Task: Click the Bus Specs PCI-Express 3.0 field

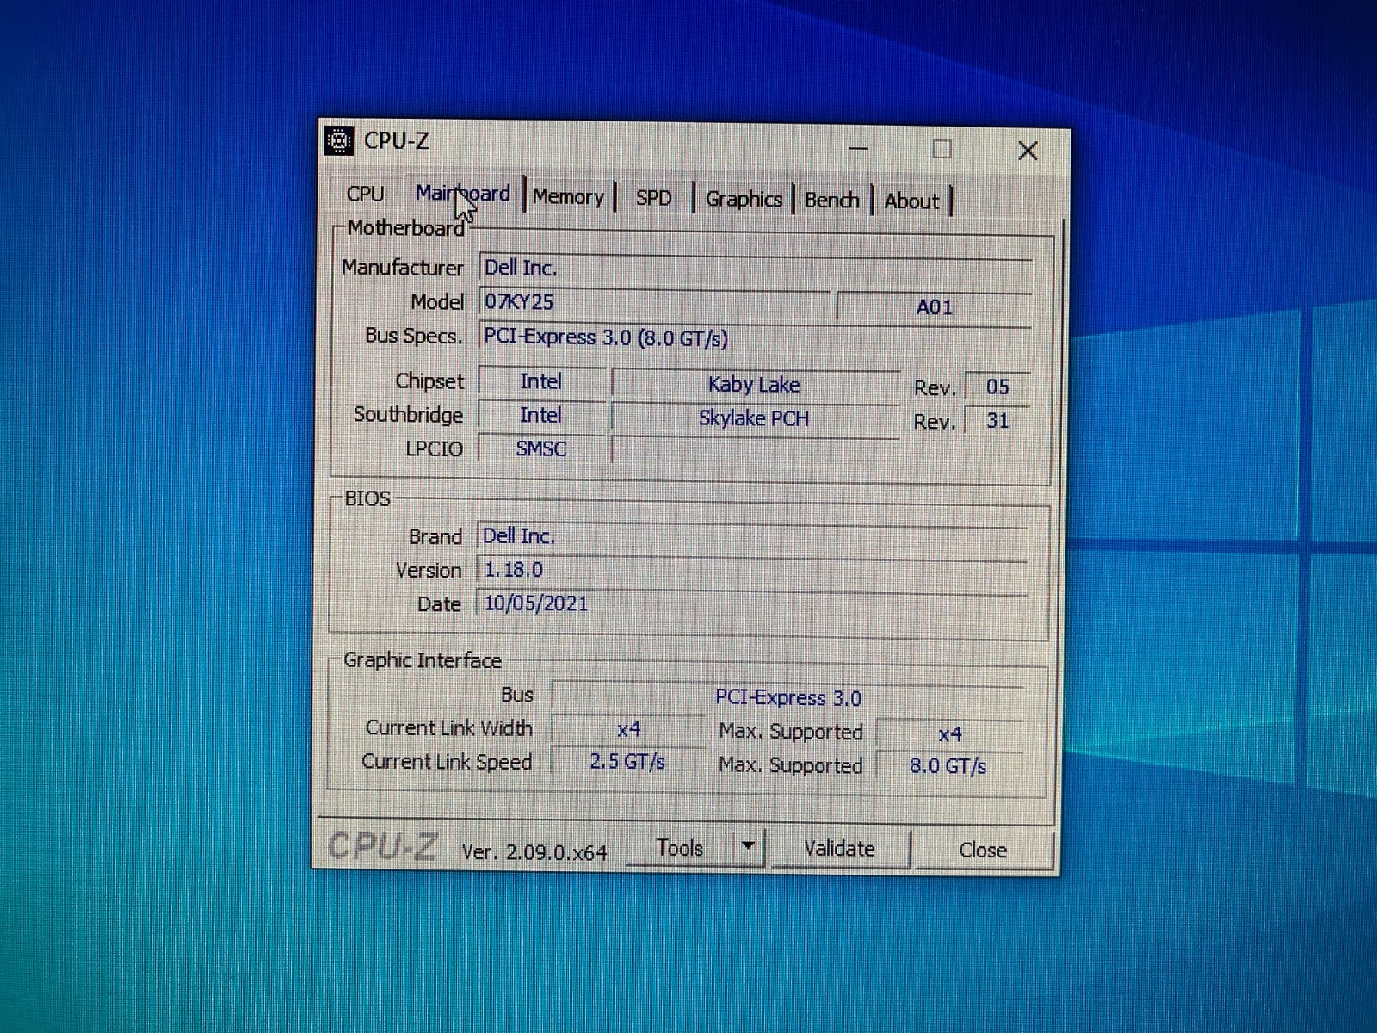Action: click(x=755, y=338)
